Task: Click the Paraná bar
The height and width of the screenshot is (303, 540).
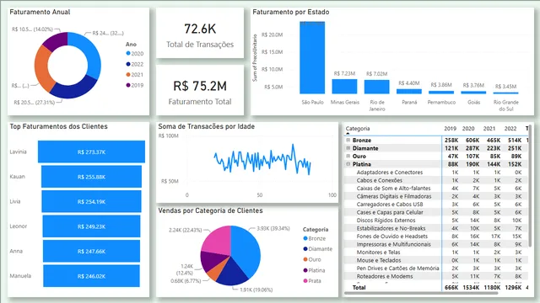Action: [409, 92]
